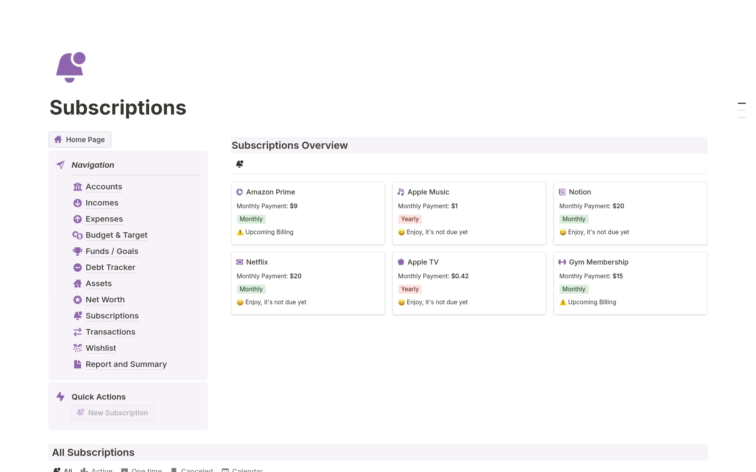756x472 pixels.
Task: Click the bank icon beside Accounts
Action: [x=78, y=187]
